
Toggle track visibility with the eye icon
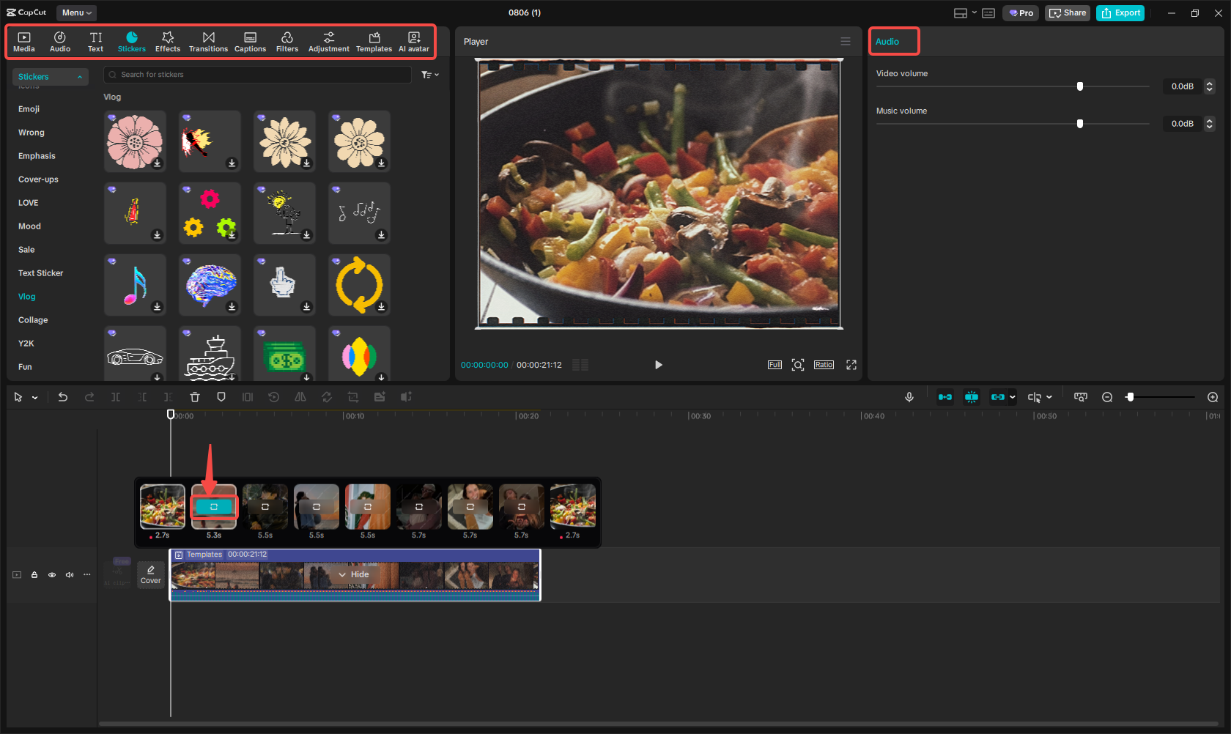click(x=52, y=575)
